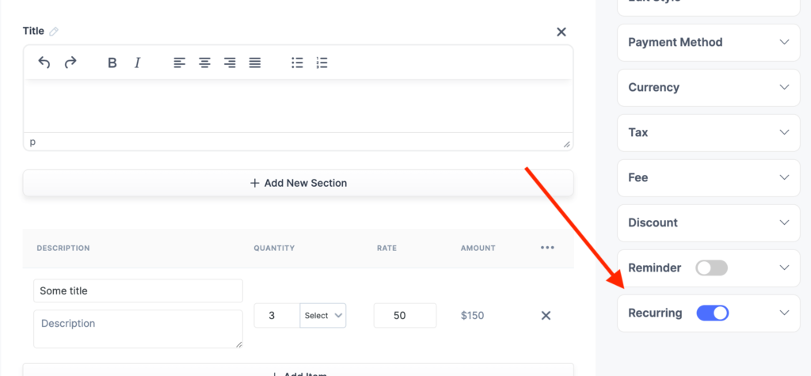Click the AMOUNT column header

click(478, 249)
